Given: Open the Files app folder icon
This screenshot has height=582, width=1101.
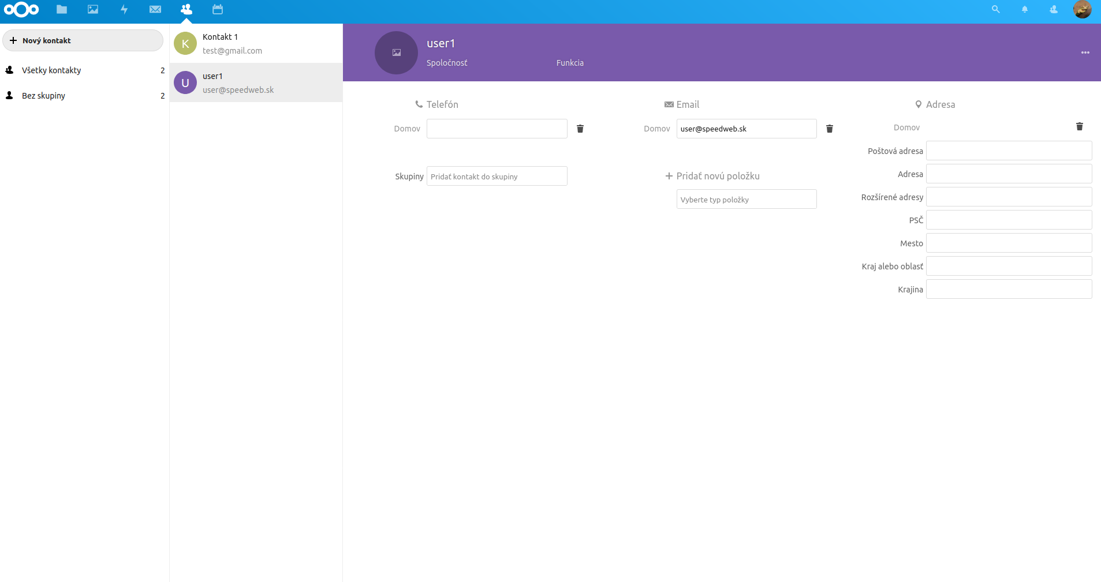Looking at the screenshot, I should coord(62,9).
